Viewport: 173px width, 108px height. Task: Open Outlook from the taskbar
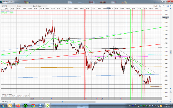(10, 106)
